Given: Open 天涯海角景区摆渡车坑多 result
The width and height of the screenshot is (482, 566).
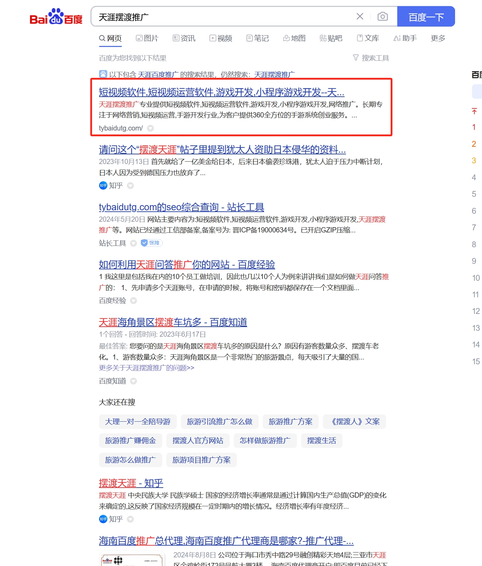Looking at the screenshot, I should 173,322.
